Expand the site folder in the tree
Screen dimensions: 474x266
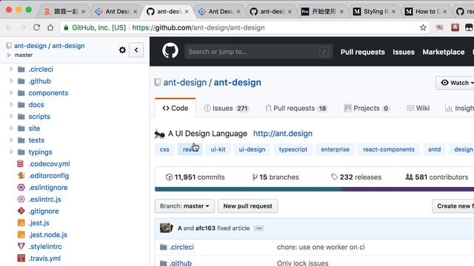[12, 128]
